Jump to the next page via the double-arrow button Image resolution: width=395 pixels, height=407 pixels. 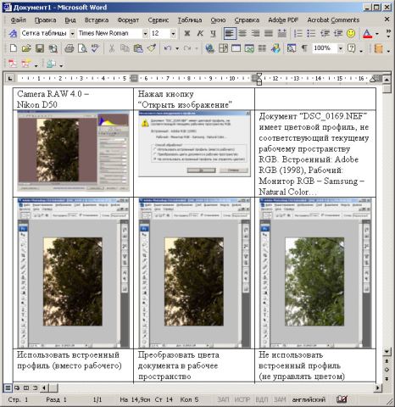pos(387,378)
